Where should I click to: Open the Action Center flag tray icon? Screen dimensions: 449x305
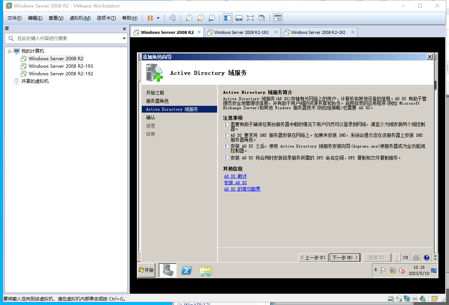tap(384, 270)
